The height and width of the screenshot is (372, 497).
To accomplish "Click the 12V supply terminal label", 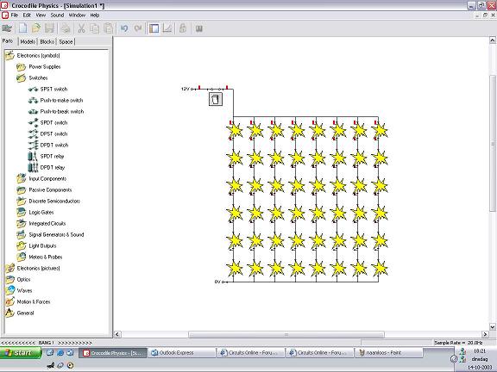I will [186, 89].
